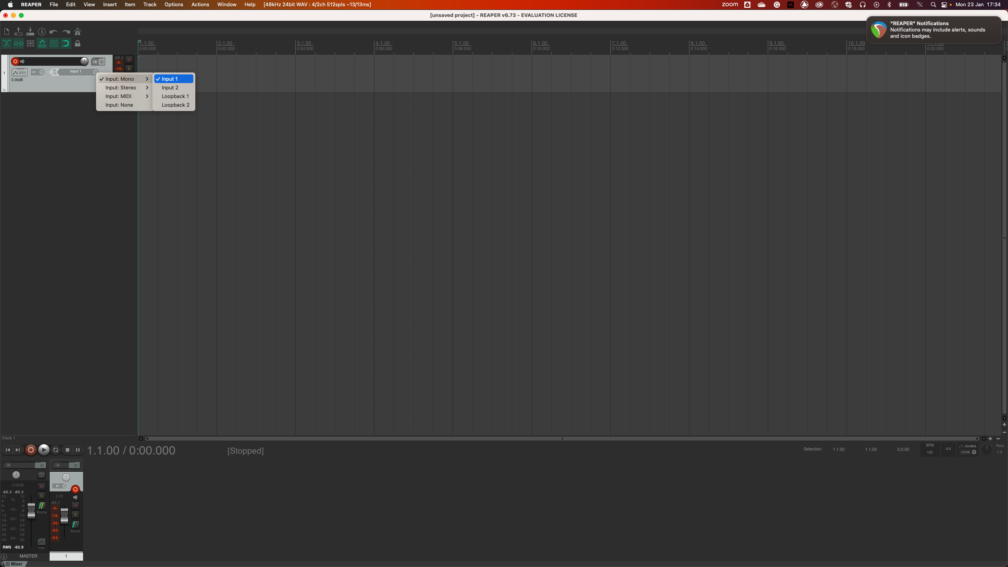Viewport: 1008px width, 567px height.
Task: Click the transport play button
Action: tap(44, 450)
